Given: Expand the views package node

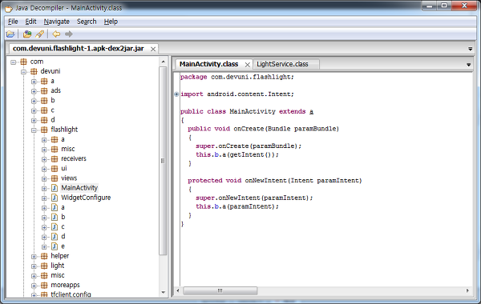Looking at the screenshot, I should point(44,178).
